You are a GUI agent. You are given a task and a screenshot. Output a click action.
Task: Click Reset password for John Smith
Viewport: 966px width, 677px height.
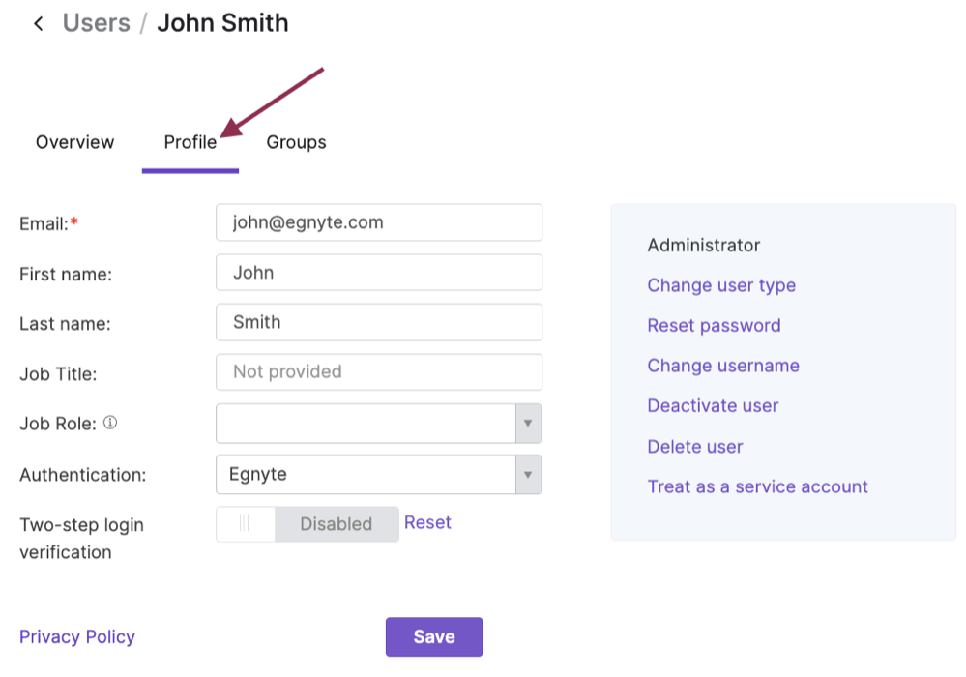tap(714, 325)
